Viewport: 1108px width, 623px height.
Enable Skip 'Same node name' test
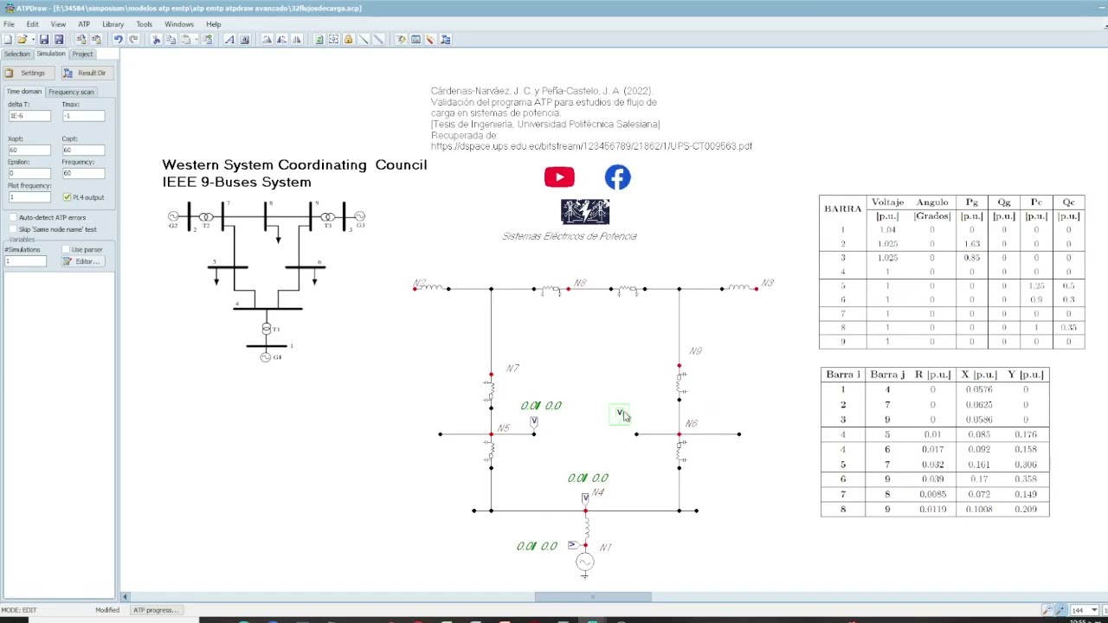point(12,229)
